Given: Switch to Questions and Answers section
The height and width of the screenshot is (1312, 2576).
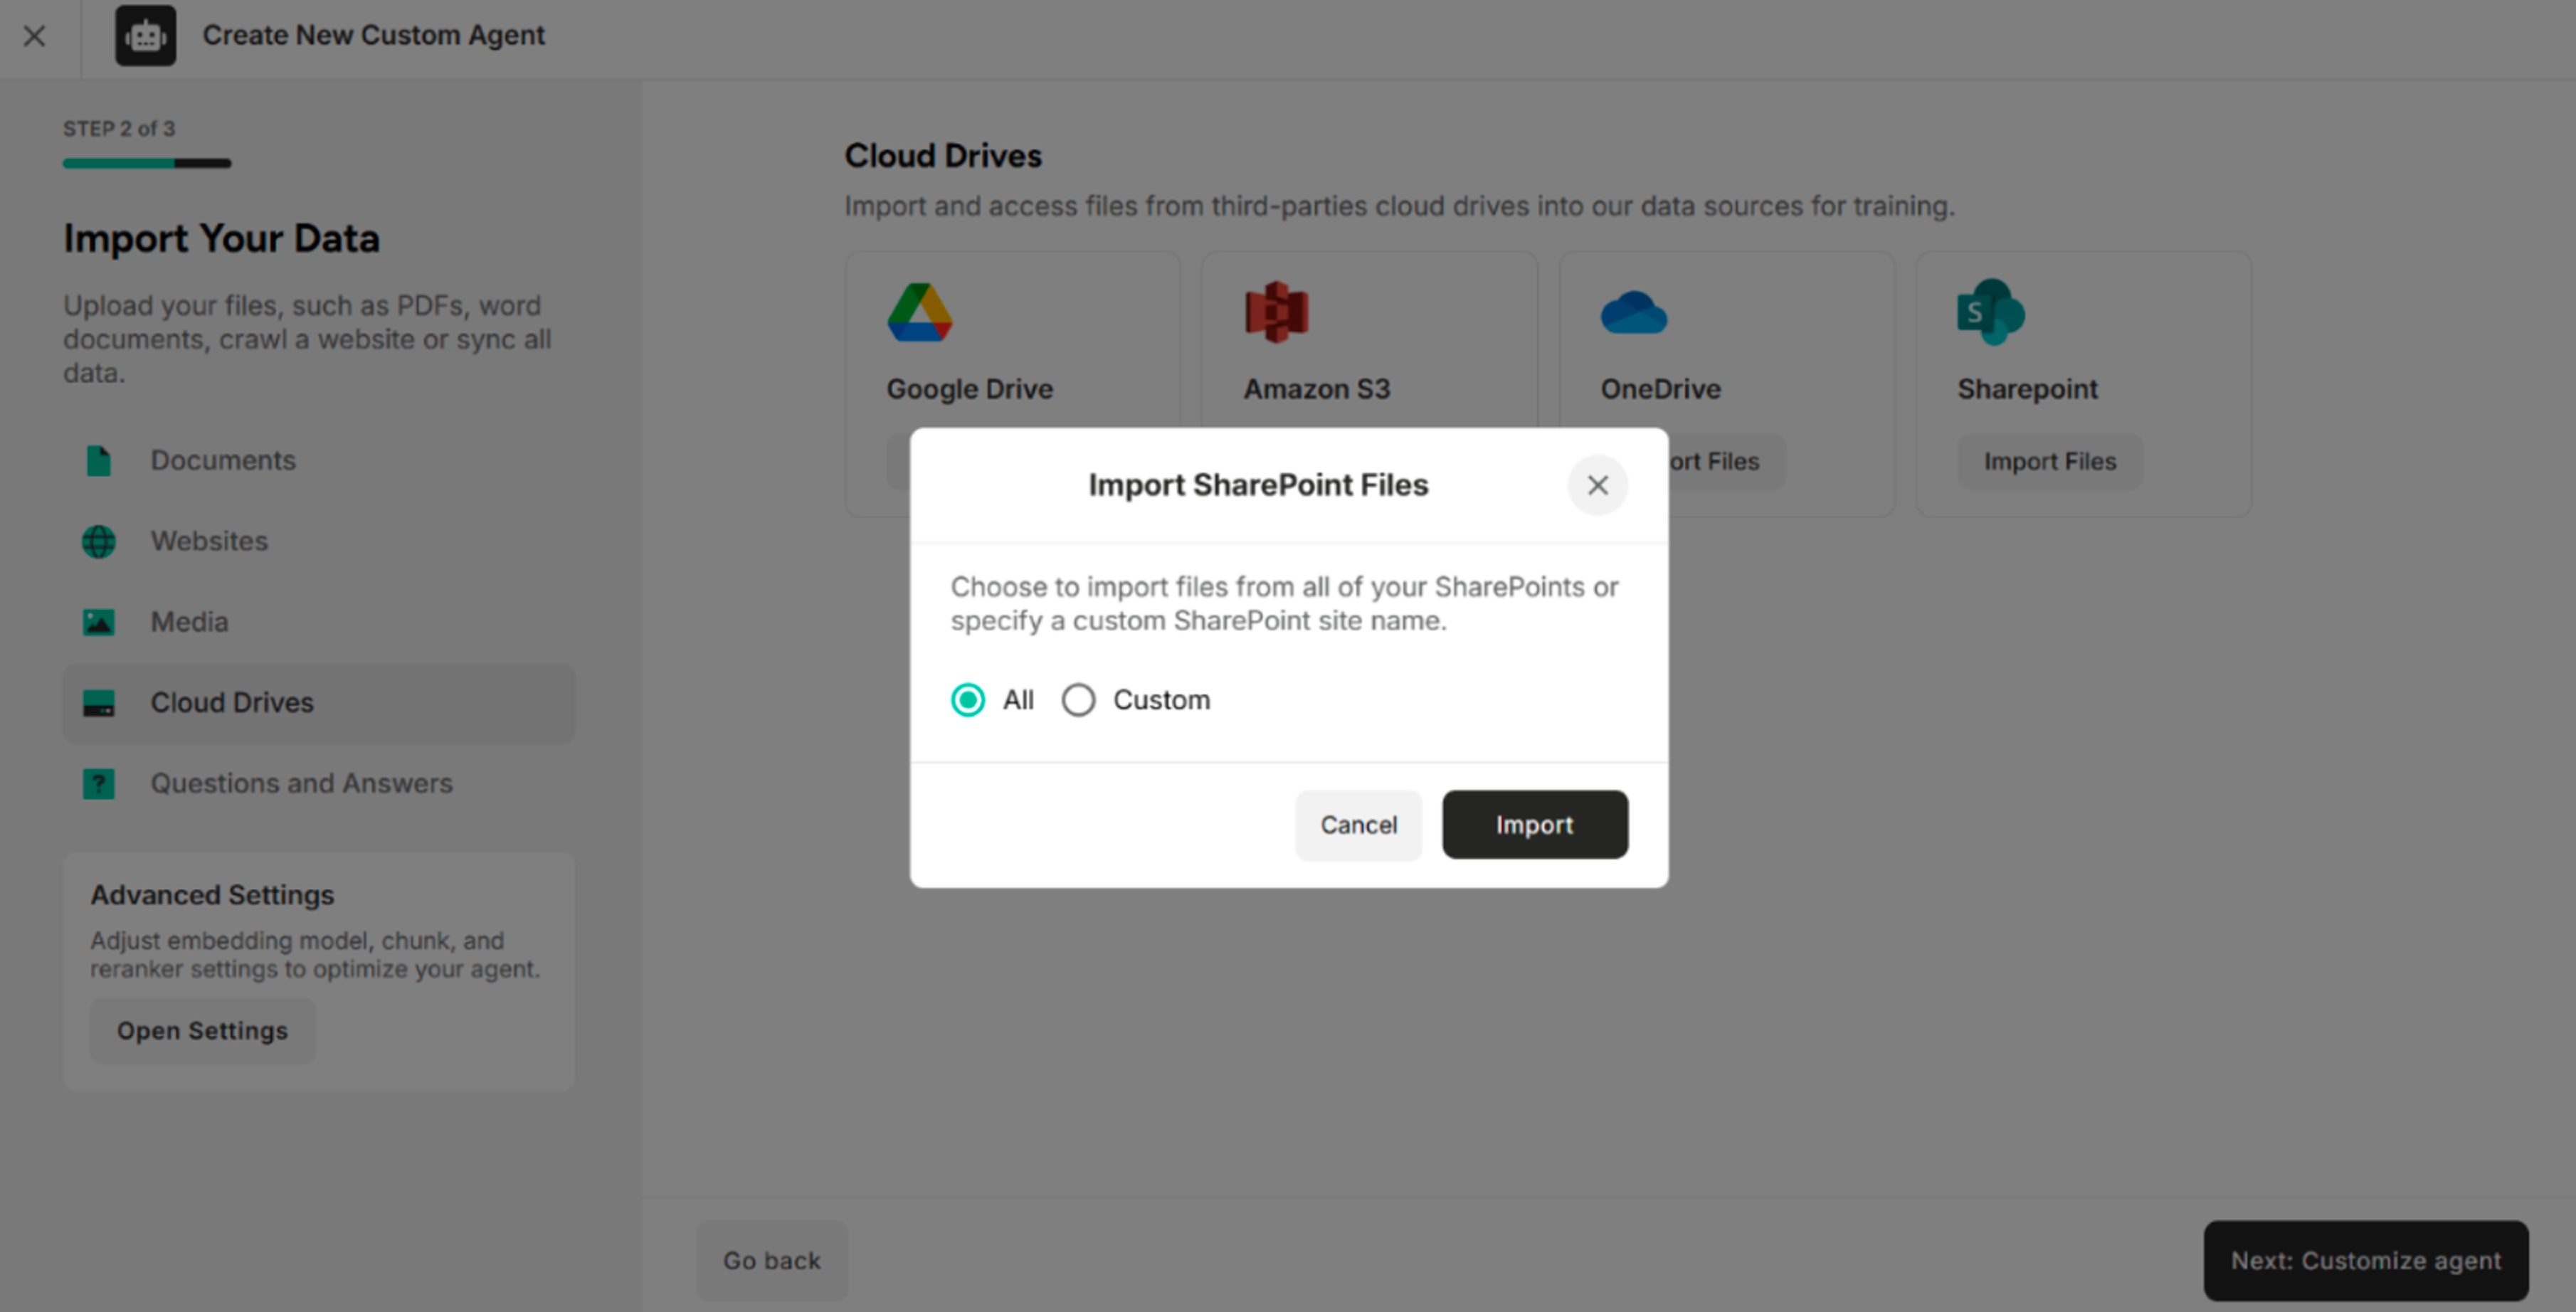Looking at the screenshot, I should 301,783.
